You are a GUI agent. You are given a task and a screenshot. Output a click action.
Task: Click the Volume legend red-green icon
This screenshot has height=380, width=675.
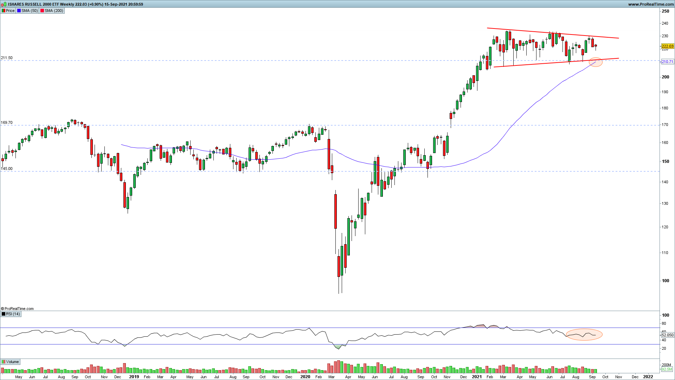(x=4, y=362)
